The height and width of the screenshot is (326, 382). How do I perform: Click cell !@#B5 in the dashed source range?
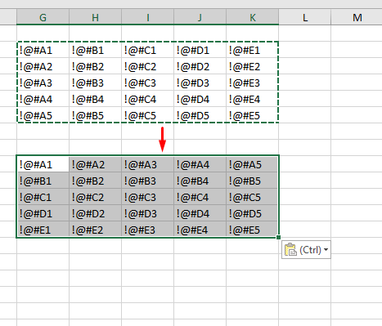point(95,115)
